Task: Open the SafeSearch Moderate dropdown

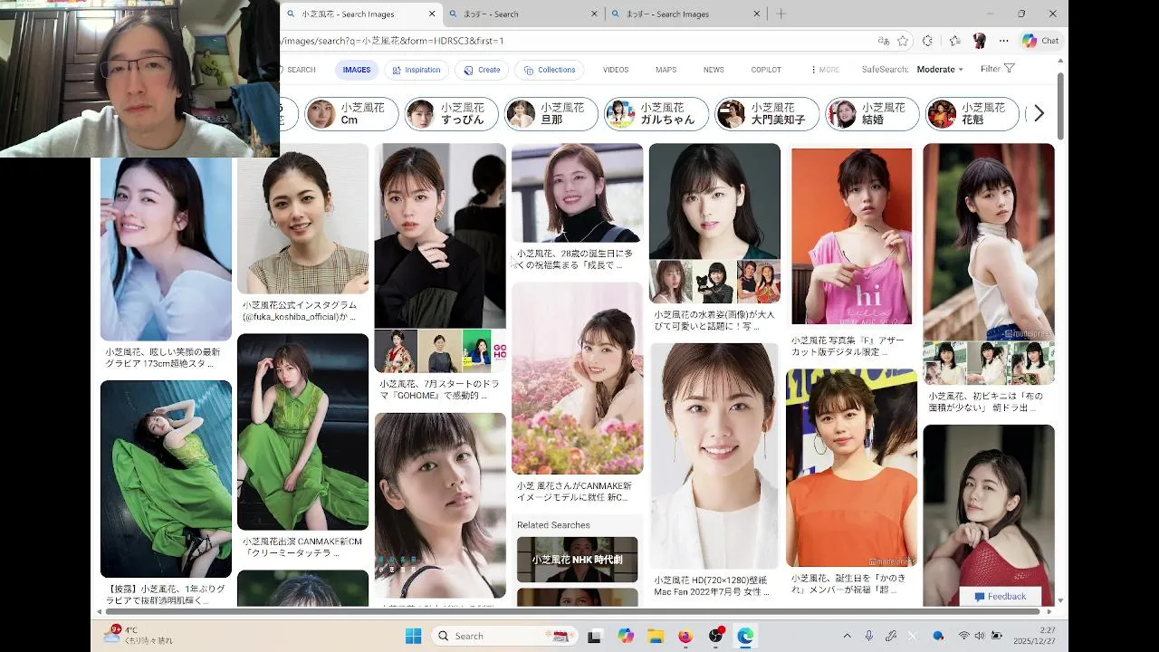Action: click(940, 70)
